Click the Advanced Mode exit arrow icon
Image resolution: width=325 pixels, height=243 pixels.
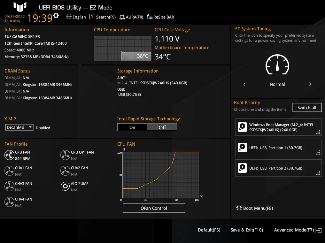pyautogui.click(x=318, y=230)
